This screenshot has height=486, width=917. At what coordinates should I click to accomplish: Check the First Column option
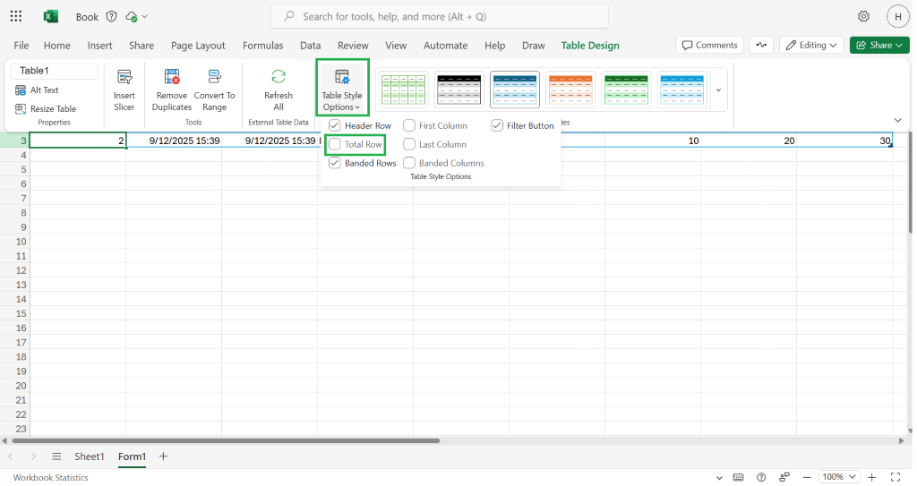(409, 125)
